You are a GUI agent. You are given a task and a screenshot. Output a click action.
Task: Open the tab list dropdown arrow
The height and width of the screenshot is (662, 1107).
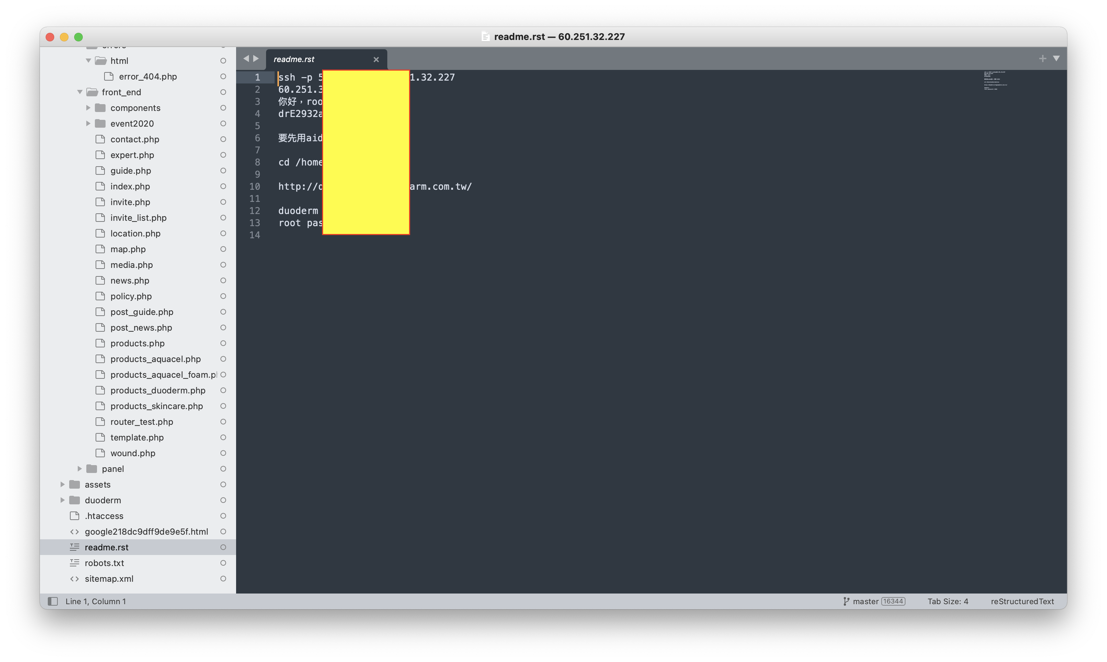[1056, 58]
